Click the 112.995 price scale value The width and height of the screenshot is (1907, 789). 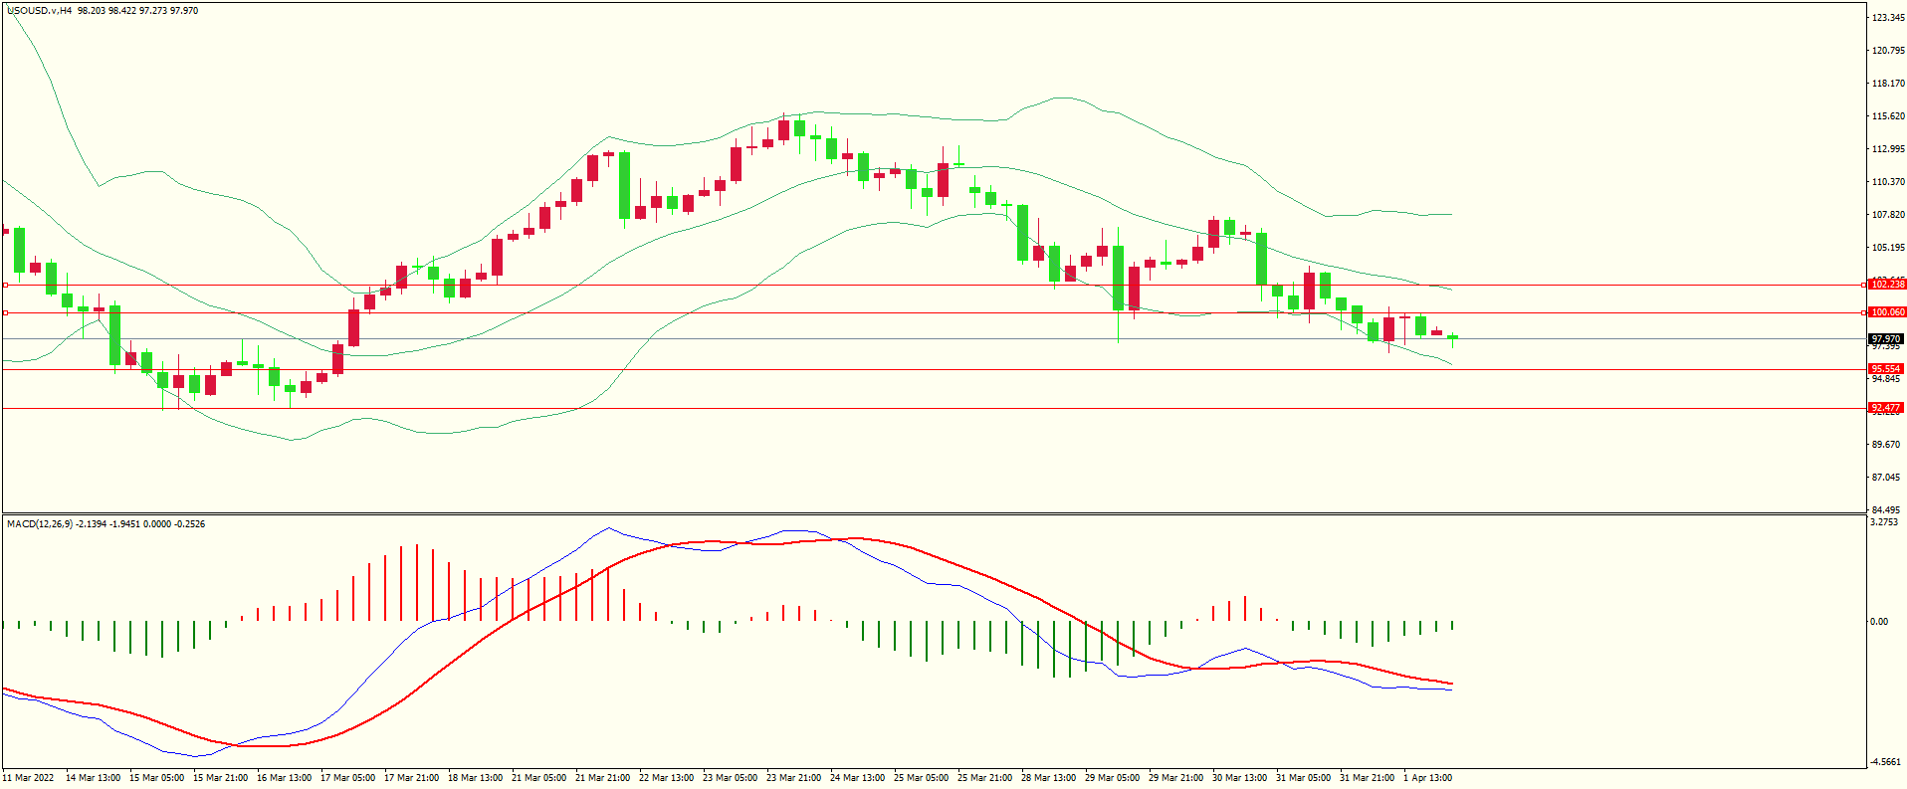(x=1888, y=149)
